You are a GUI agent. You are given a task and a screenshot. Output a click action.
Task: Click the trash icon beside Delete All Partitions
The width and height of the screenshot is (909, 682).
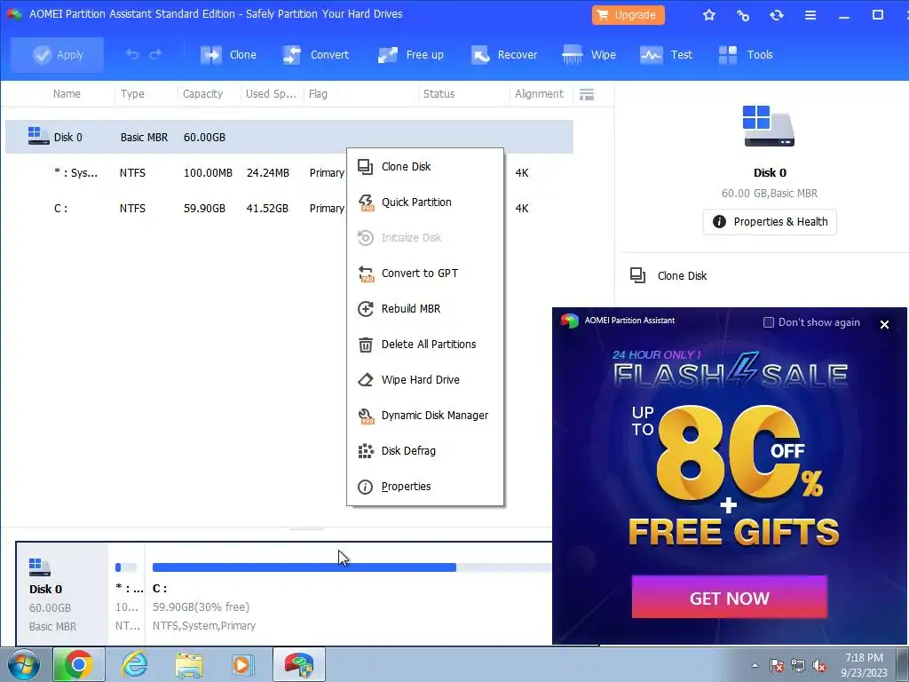pyautogui.click(x=365, y=345)
